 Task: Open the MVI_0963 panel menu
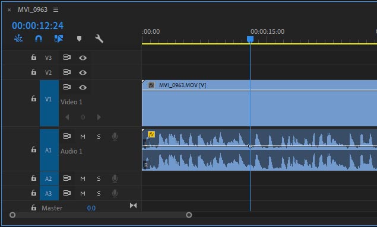point(56,9)
